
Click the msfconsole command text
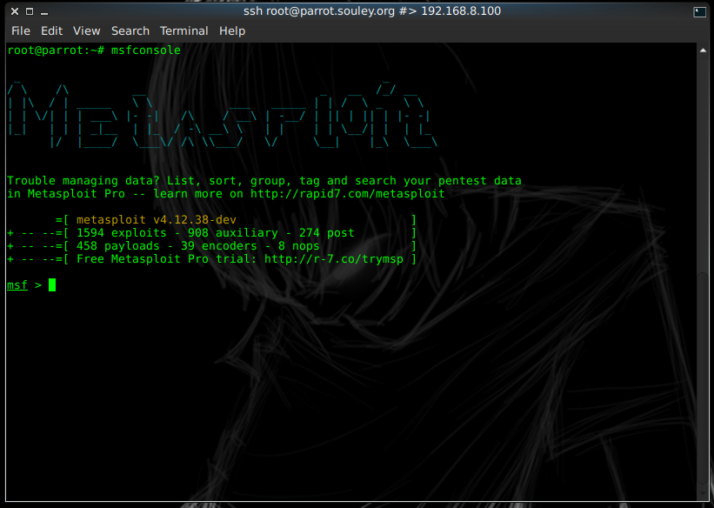pyautogui.click(x=146, y=50)
